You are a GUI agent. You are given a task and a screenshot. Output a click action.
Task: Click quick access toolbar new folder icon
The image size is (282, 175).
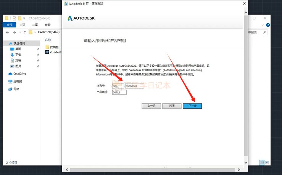[x=19, y=18]
